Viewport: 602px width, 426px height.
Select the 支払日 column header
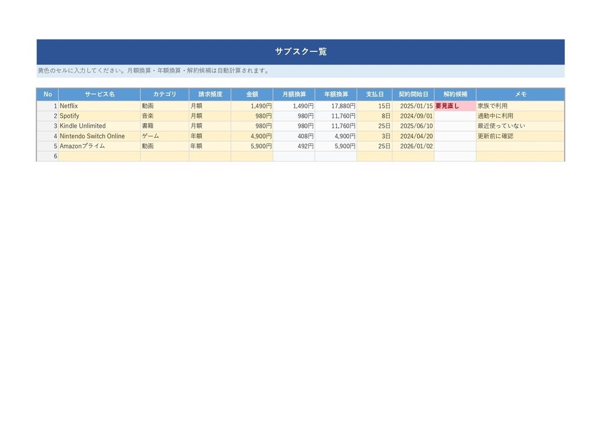(374, 94)
